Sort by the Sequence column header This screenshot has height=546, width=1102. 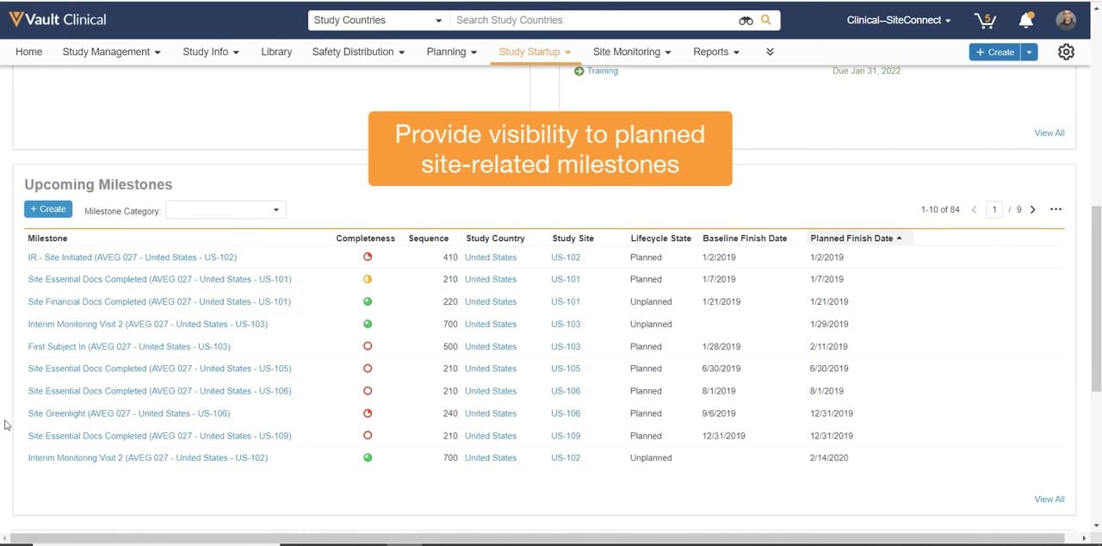coord(428,239)
